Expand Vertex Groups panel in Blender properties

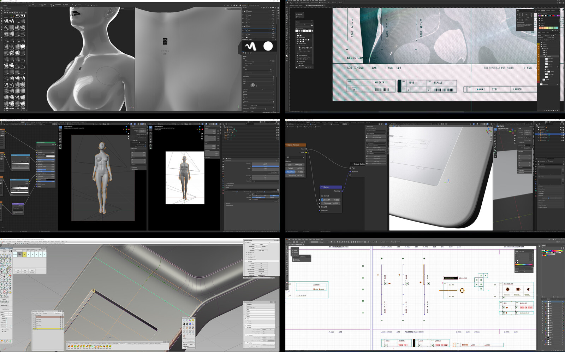coord(551,167)
